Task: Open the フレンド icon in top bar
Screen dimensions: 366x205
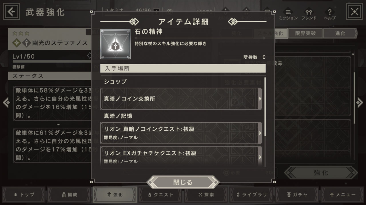Action: (x=309, y=14)
